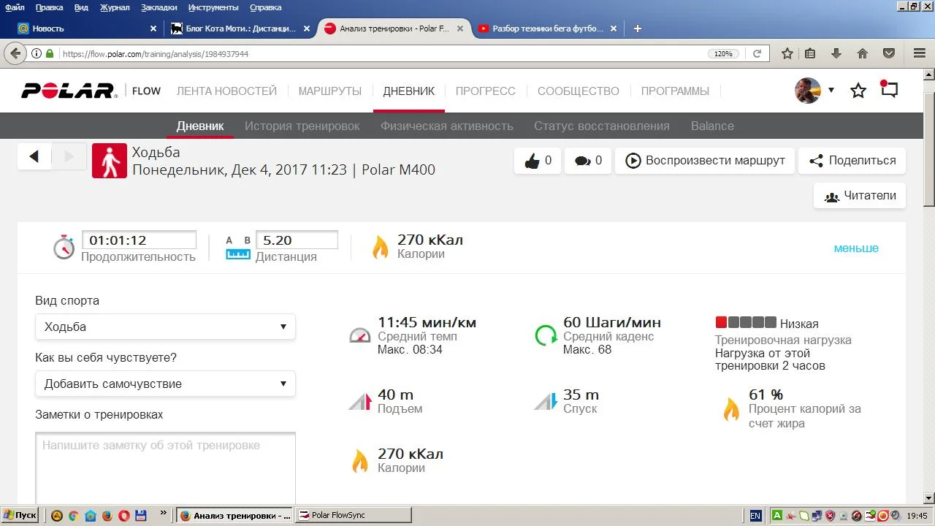
Task: Click the star favorites icon beside profile
Action: point(858,91)
